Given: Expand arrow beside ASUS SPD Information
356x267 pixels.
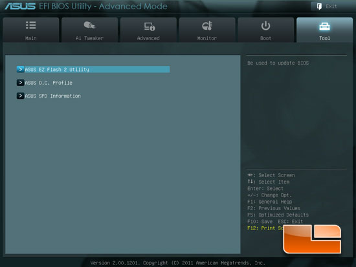Looking at the screenshot, I should point(20,96).
